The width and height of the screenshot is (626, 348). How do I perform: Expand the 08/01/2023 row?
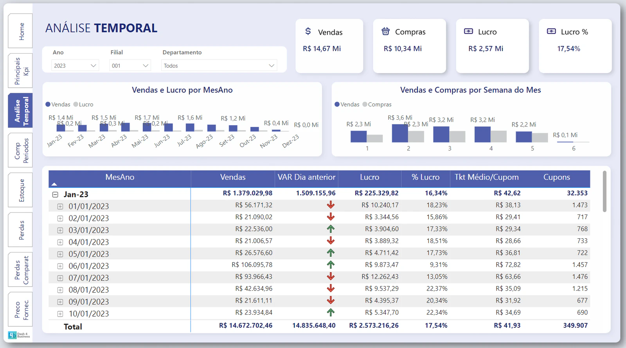(x=60, y=290)
